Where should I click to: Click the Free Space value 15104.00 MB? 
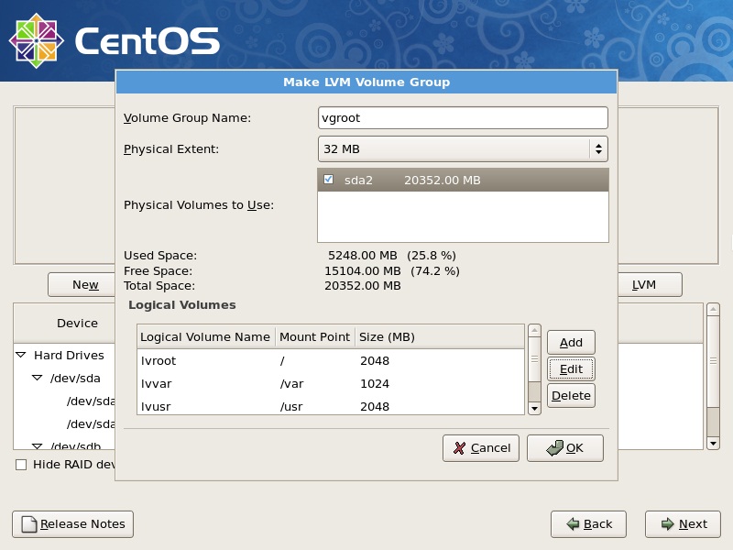(362, 270)
